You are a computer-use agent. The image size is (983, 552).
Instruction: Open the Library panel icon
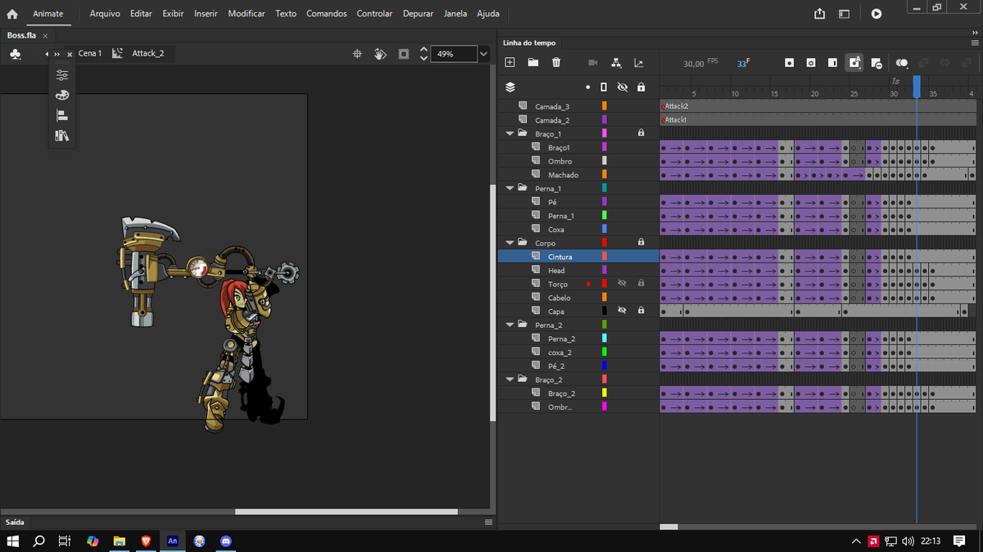click(62, 136)
